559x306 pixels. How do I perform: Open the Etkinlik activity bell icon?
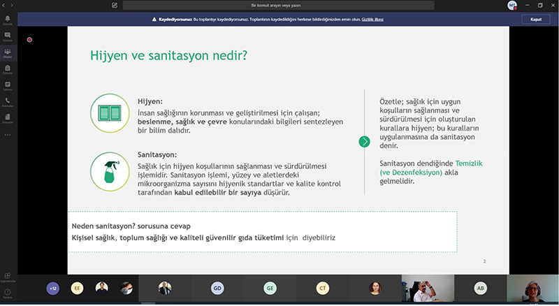point(8,19)
